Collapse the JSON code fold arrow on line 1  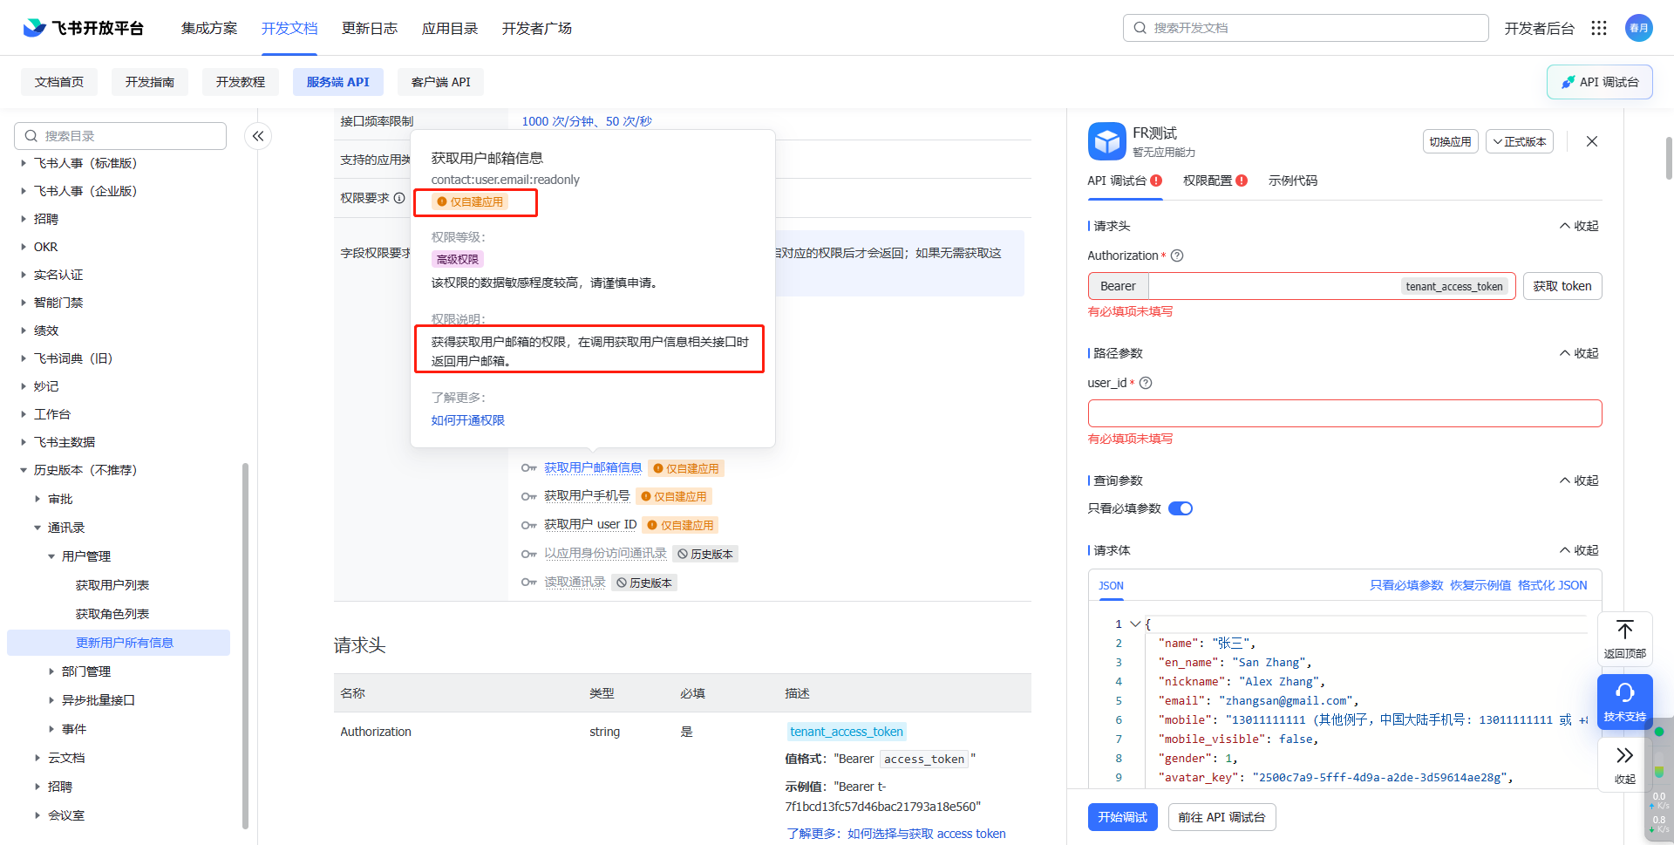click(1135, 624)
